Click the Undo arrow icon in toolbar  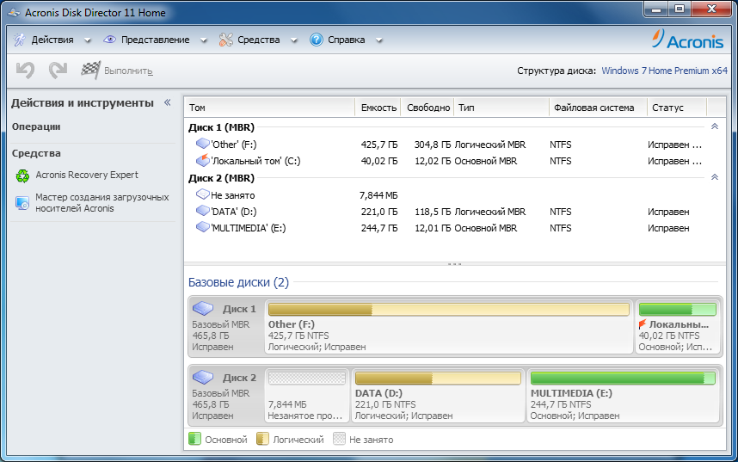pos(26,71)
